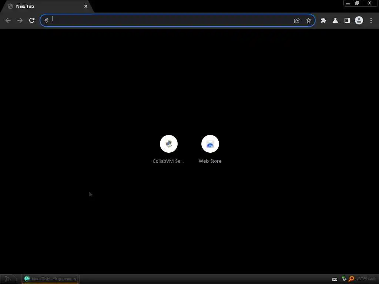The image size is (379, 284).
Task: Select the New Tab tab
Action: click(x=47, y=7)
